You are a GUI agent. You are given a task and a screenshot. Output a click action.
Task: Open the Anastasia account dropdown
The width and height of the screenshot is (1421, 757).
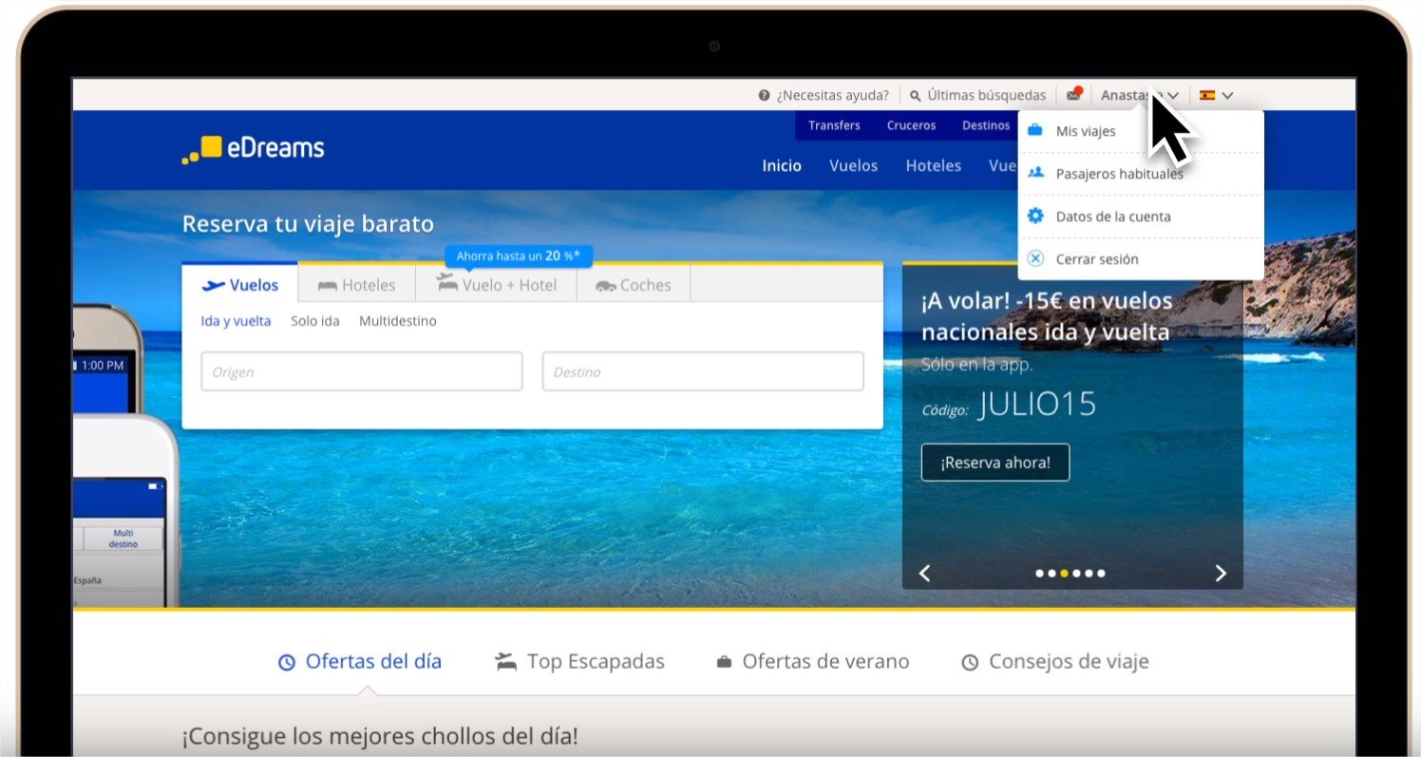1140,95
